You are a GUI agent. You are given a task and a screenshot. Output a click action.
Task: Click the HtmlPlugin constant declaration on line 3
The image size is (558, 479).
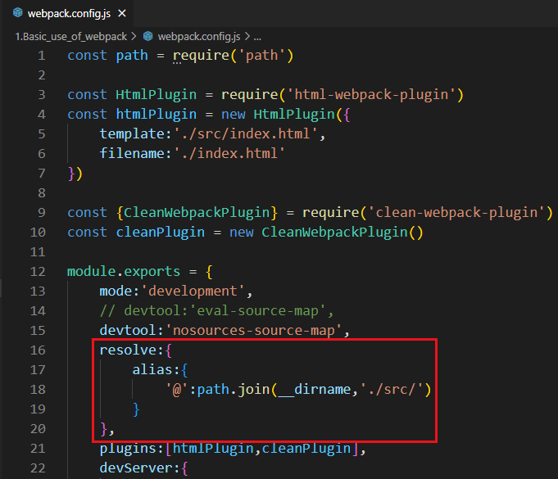click(157, 95)
